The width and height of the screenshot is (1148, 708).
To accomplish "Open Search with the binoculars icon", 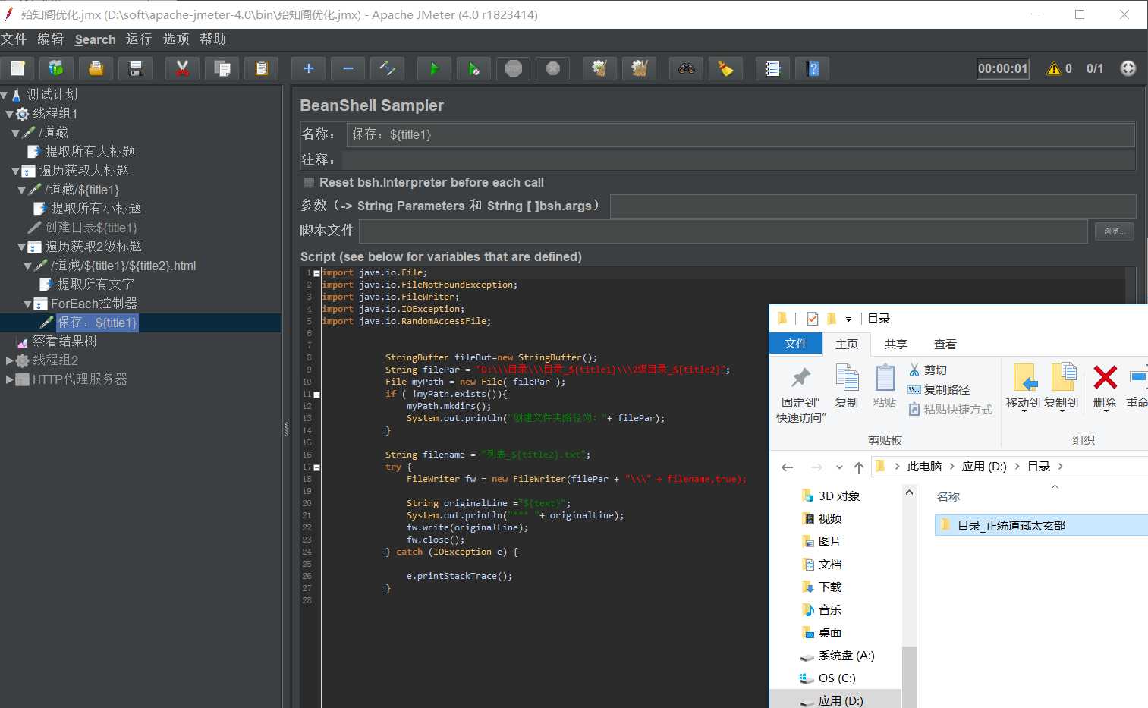I will pos(686,68).
